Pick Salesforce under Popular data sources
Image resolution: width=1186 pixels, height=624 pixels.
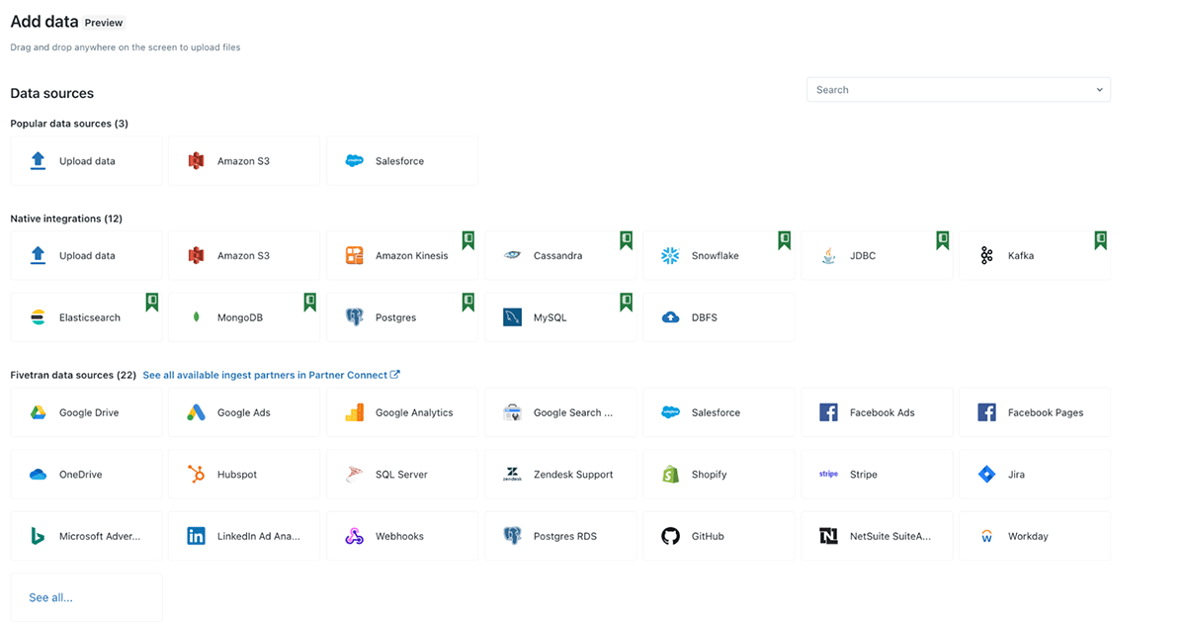tap(402, 161)
